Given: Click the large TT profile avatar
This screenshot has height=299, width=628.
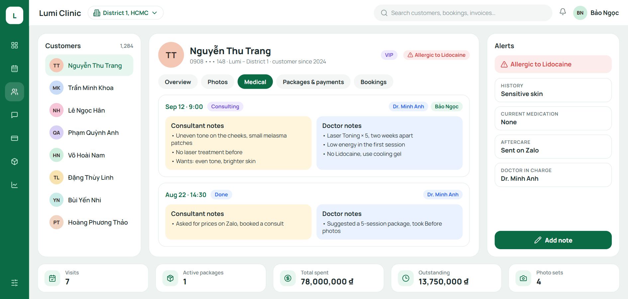Looking at the screenshot, I should [x=171, y=55].
